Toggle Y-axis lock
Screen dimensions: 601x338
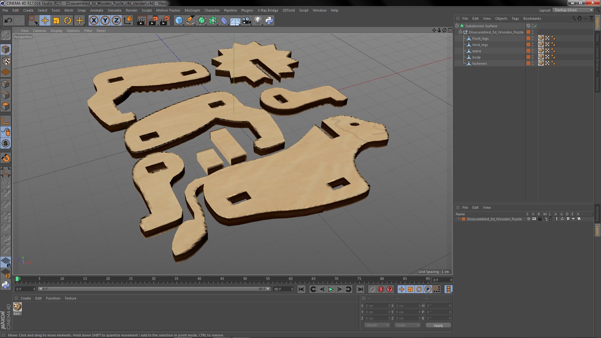[105, 21]
